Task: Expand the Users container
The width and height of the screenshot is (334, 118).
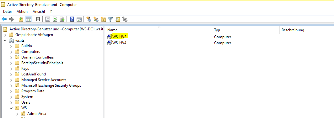Action: click(x=11, y=103)
